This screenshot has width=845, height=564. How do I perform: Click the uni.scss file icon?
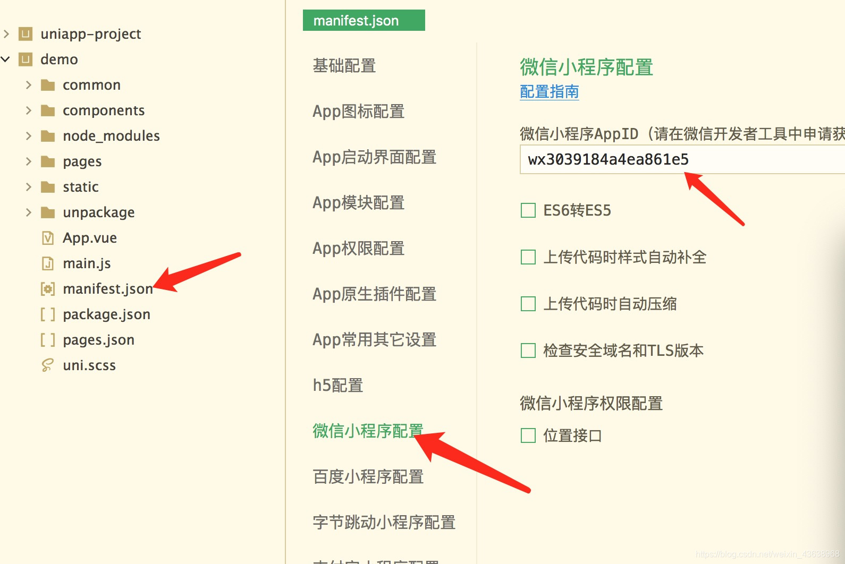coord(48,365)
